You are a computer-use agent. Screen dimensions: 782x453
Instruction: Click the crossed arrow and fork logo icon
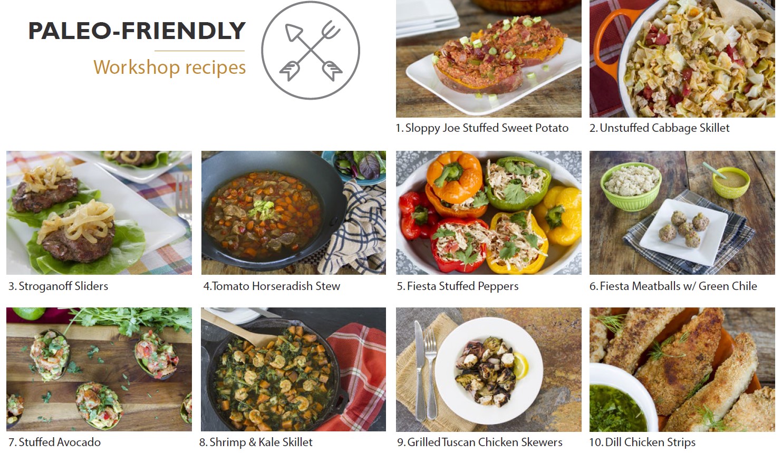[x=311, y=51]
